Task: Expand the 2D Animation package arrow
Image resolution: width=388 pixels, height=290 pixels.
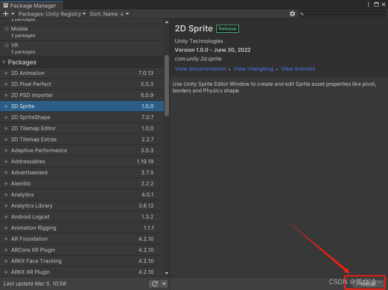Action: point(7,73)
